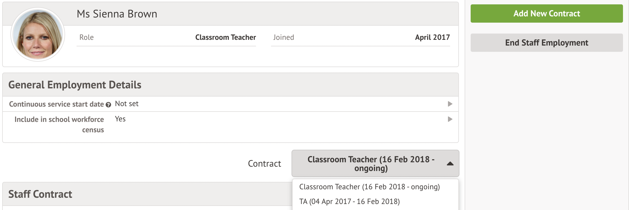Open the Continuous service start date field
Screen dimensions: 629x210
click(231, 104)
